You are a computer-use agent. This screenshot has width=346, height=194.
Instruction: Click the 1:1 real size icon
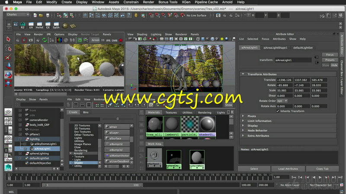coord(72,40)
